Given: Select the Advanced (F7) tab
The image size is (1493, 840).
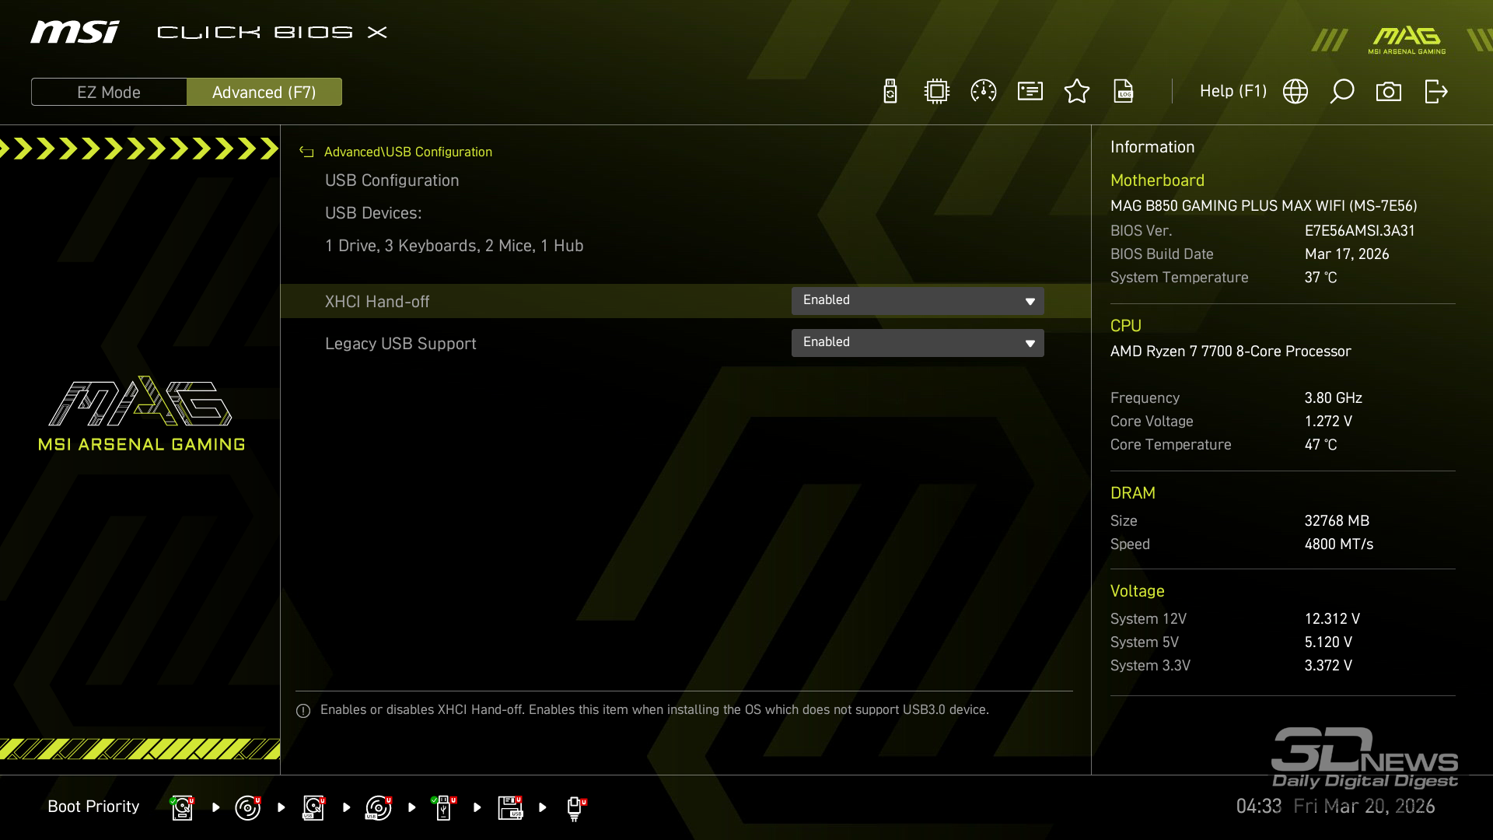Looking at the screenshot, I should 264,92.
